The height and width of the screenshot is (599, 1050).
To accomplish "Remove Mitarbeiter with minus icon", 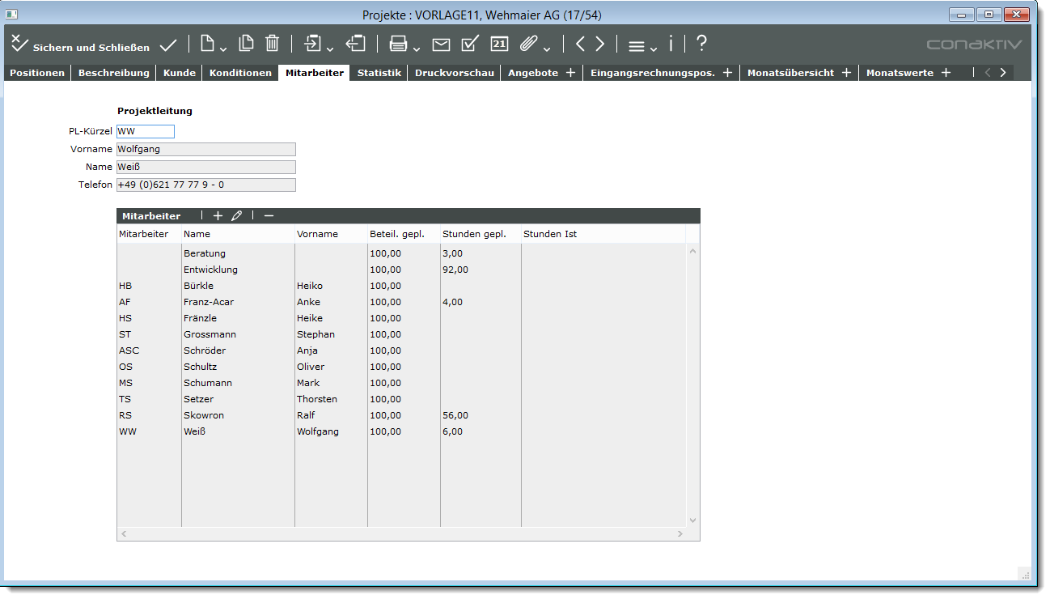I will point(269,216).
